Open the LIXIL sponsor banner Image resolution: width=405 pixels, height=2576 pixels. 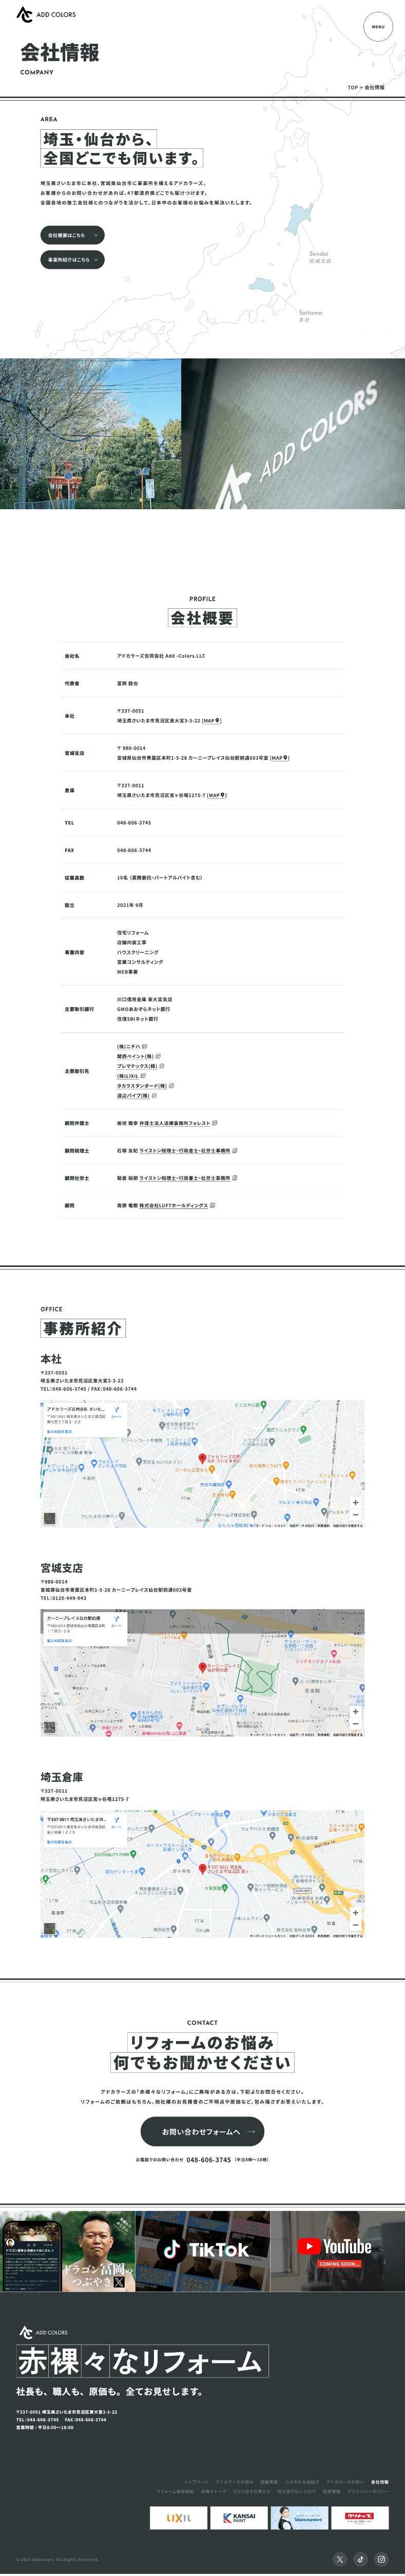tap(178, 2517)
